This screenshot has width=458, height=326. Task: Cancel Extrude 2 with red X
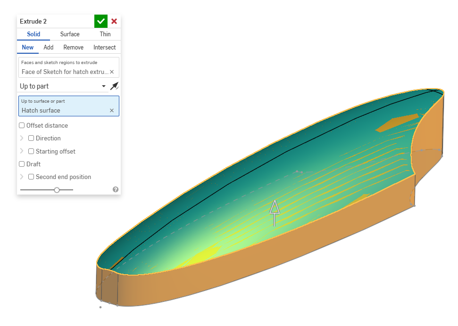pos(114,21)
